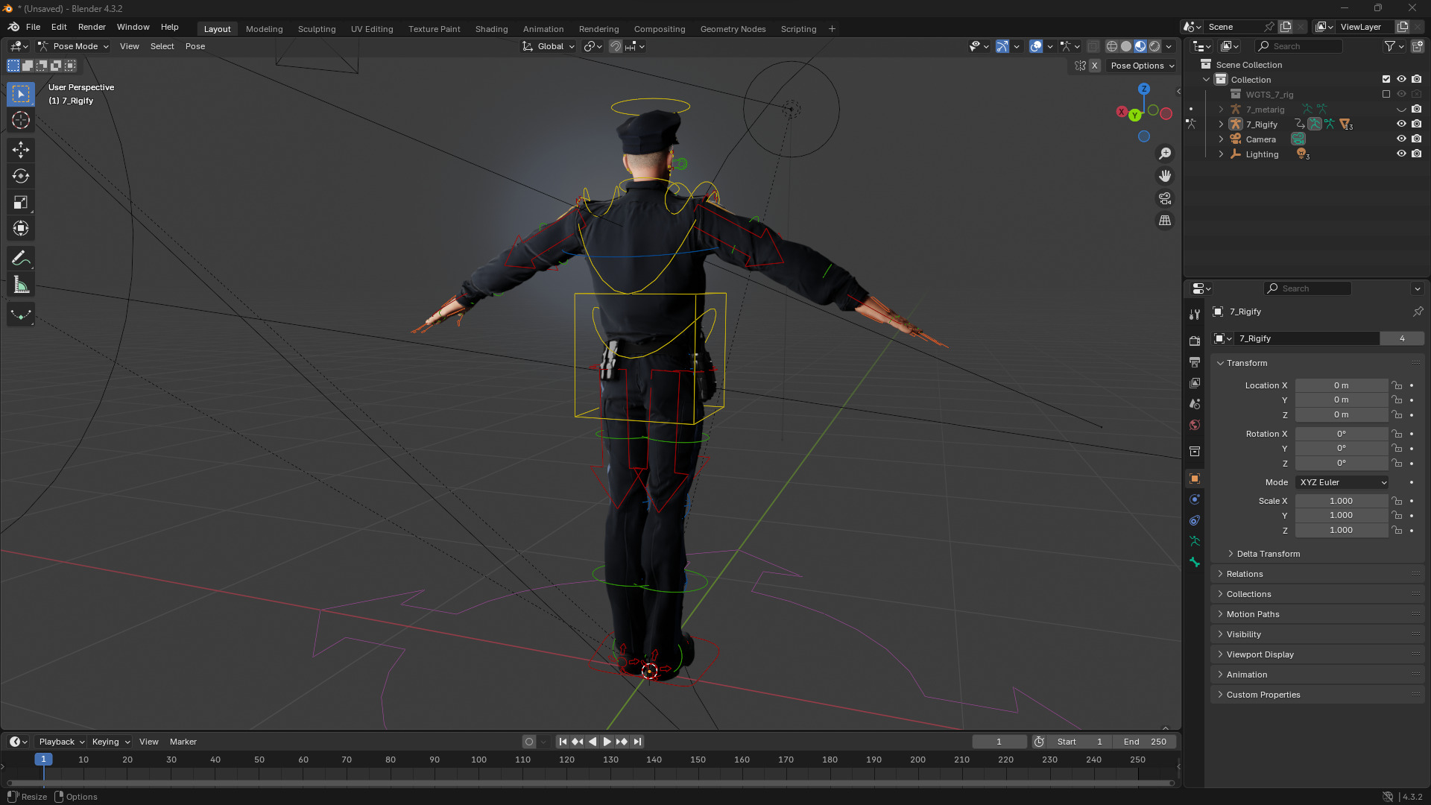
Task: Choose the Annotate tool
Action: pyautogui.click(x=21, y=258)
